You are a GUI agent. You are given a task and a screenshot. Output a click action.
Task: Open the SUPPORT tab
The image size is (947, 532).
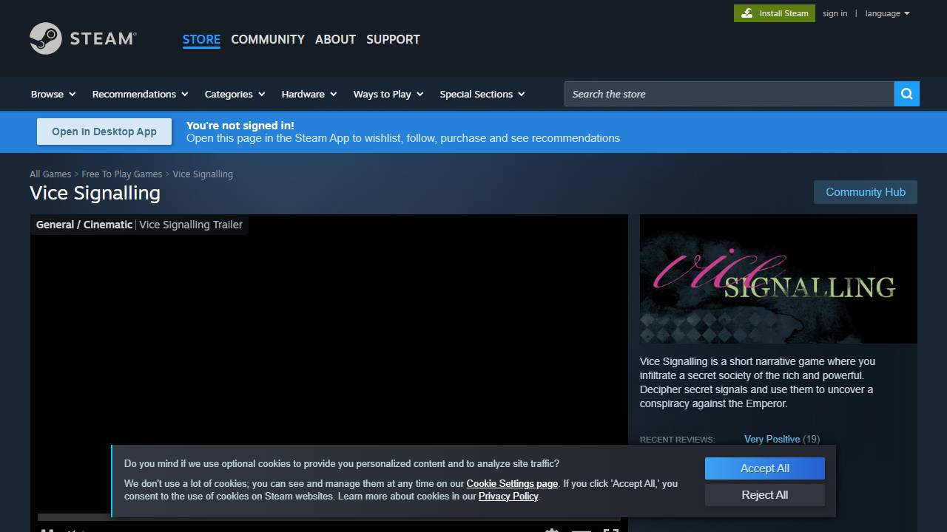point(393,39)
